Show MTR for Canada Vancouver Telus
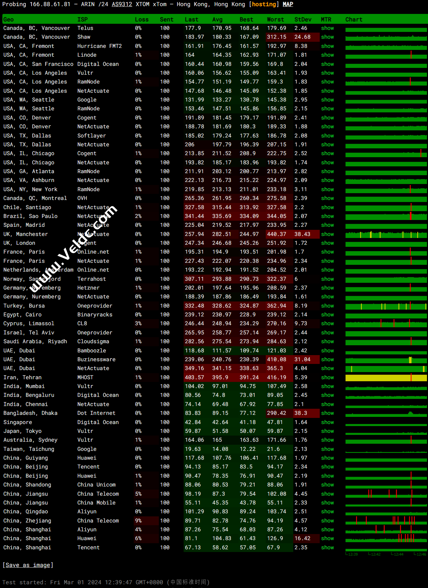The height and width of the screenshot is (588, 428). pyautogui.click(x=328, y=28)
